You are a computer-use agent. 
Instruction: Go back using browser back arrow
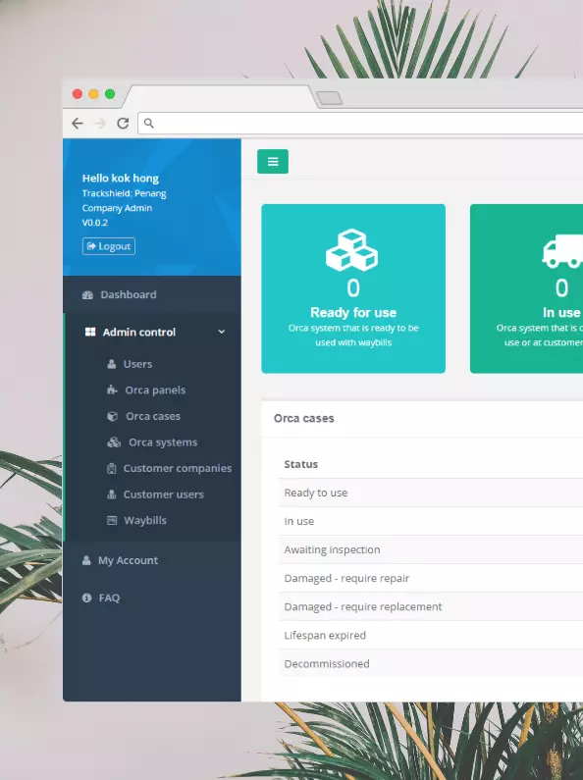click(78, 124)
